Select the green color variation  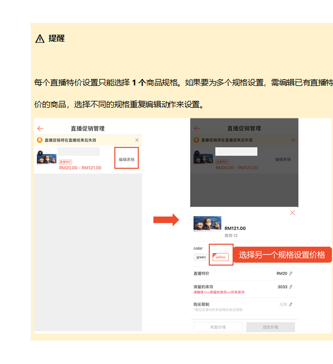pos(201,257)
